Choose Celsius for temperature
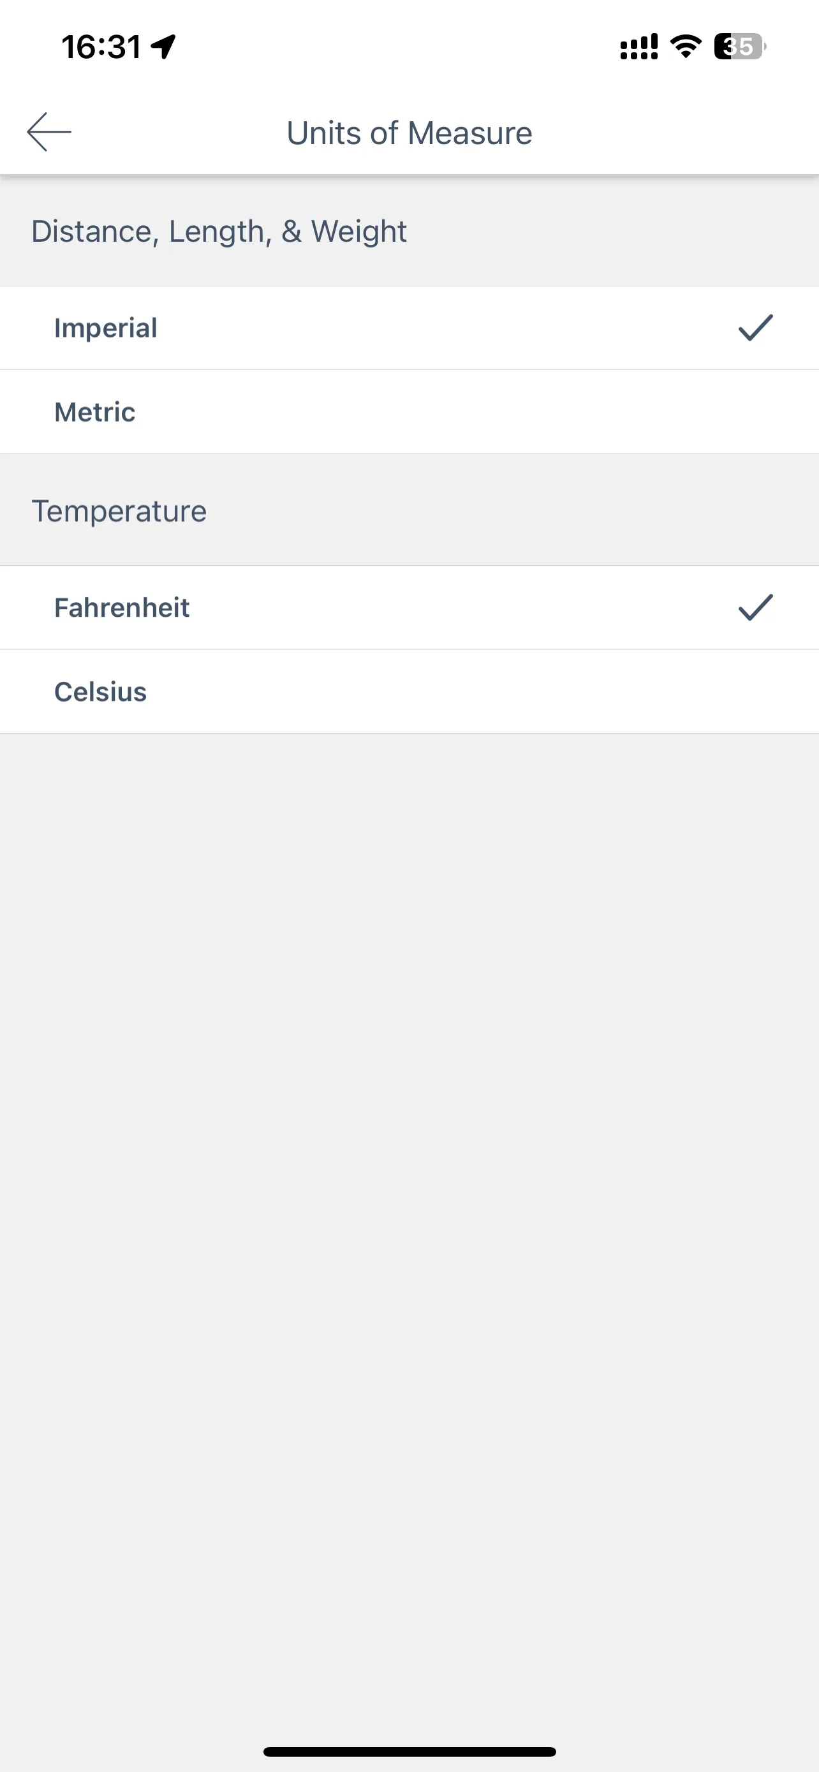 click(x=409, y=691)
